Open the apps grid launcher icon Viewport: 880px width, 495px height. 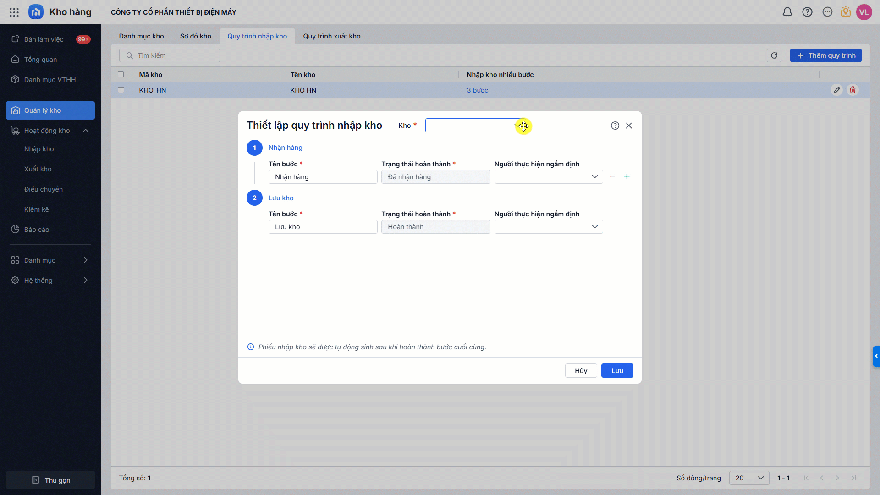pos(14,12)
